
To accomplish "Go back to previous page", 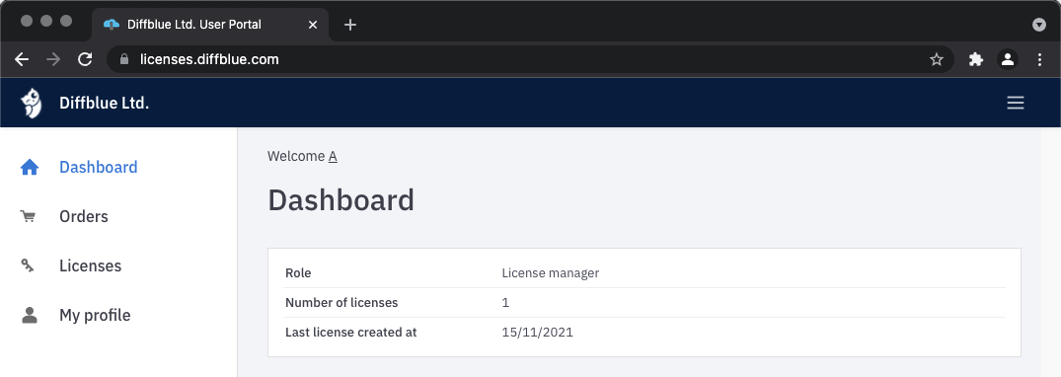I will pyautogui.click(x=22, y=59).
